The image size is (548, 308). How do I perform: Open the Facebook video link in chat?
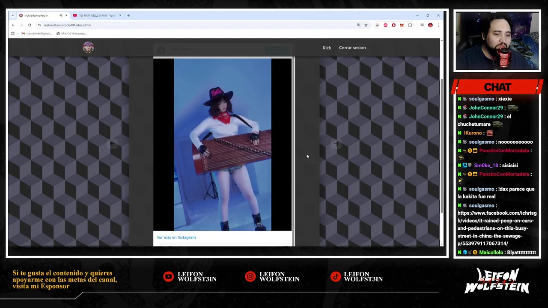[x=497, y=228]
